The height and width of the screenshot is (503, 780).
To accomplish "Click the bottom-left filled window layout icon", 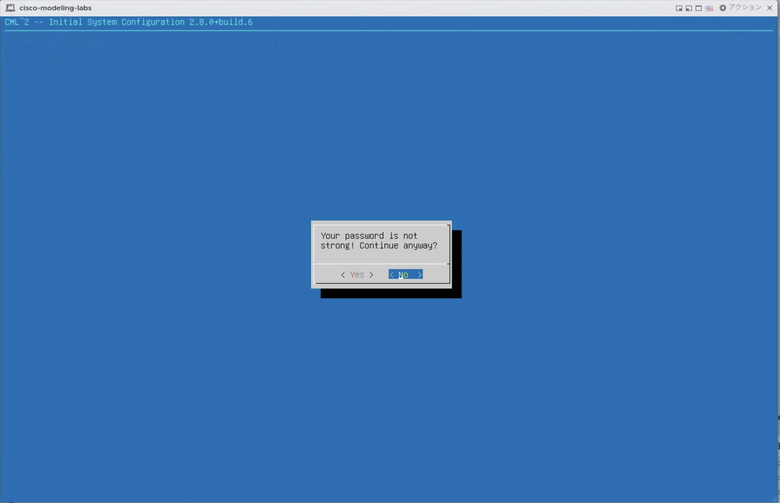I will click(x=689, y=8).
